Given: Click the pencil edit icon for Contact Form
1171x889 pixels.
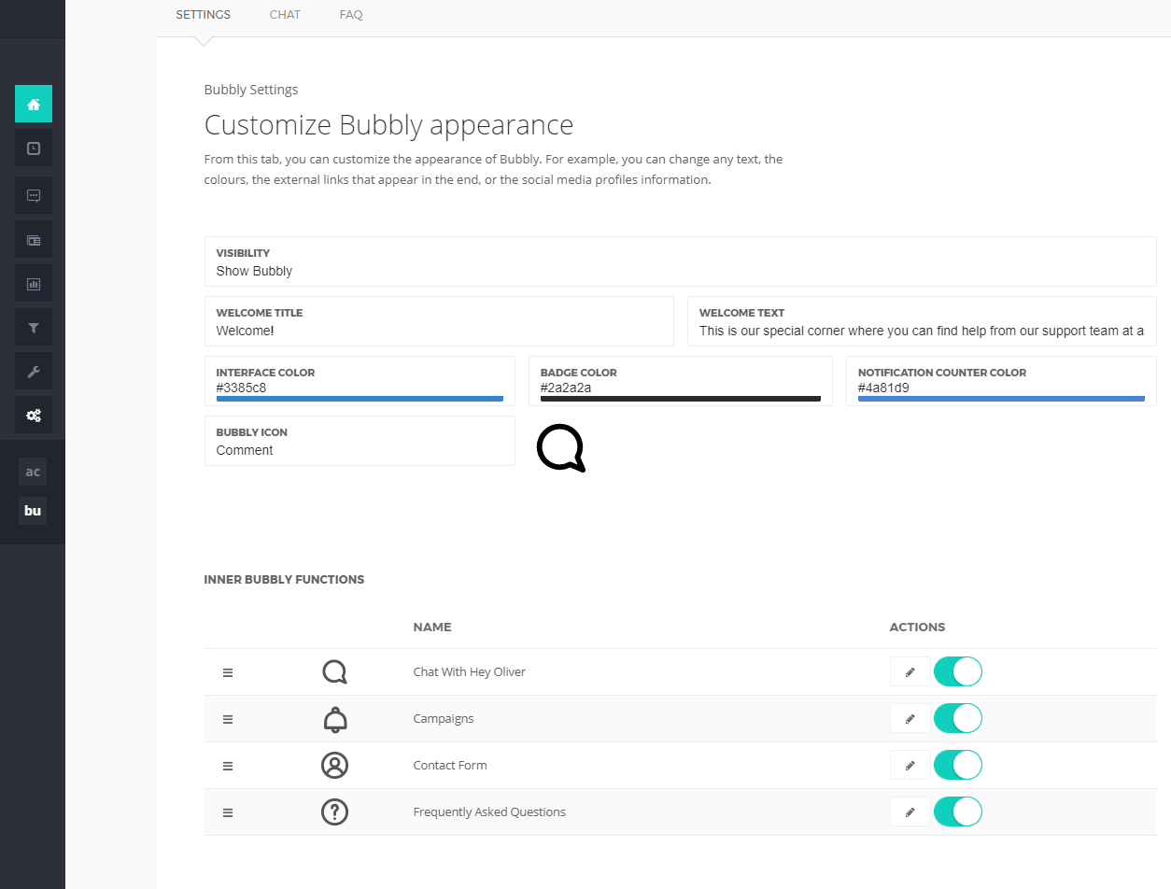Looking at the screenshot, I should click(x=910, y=766).
